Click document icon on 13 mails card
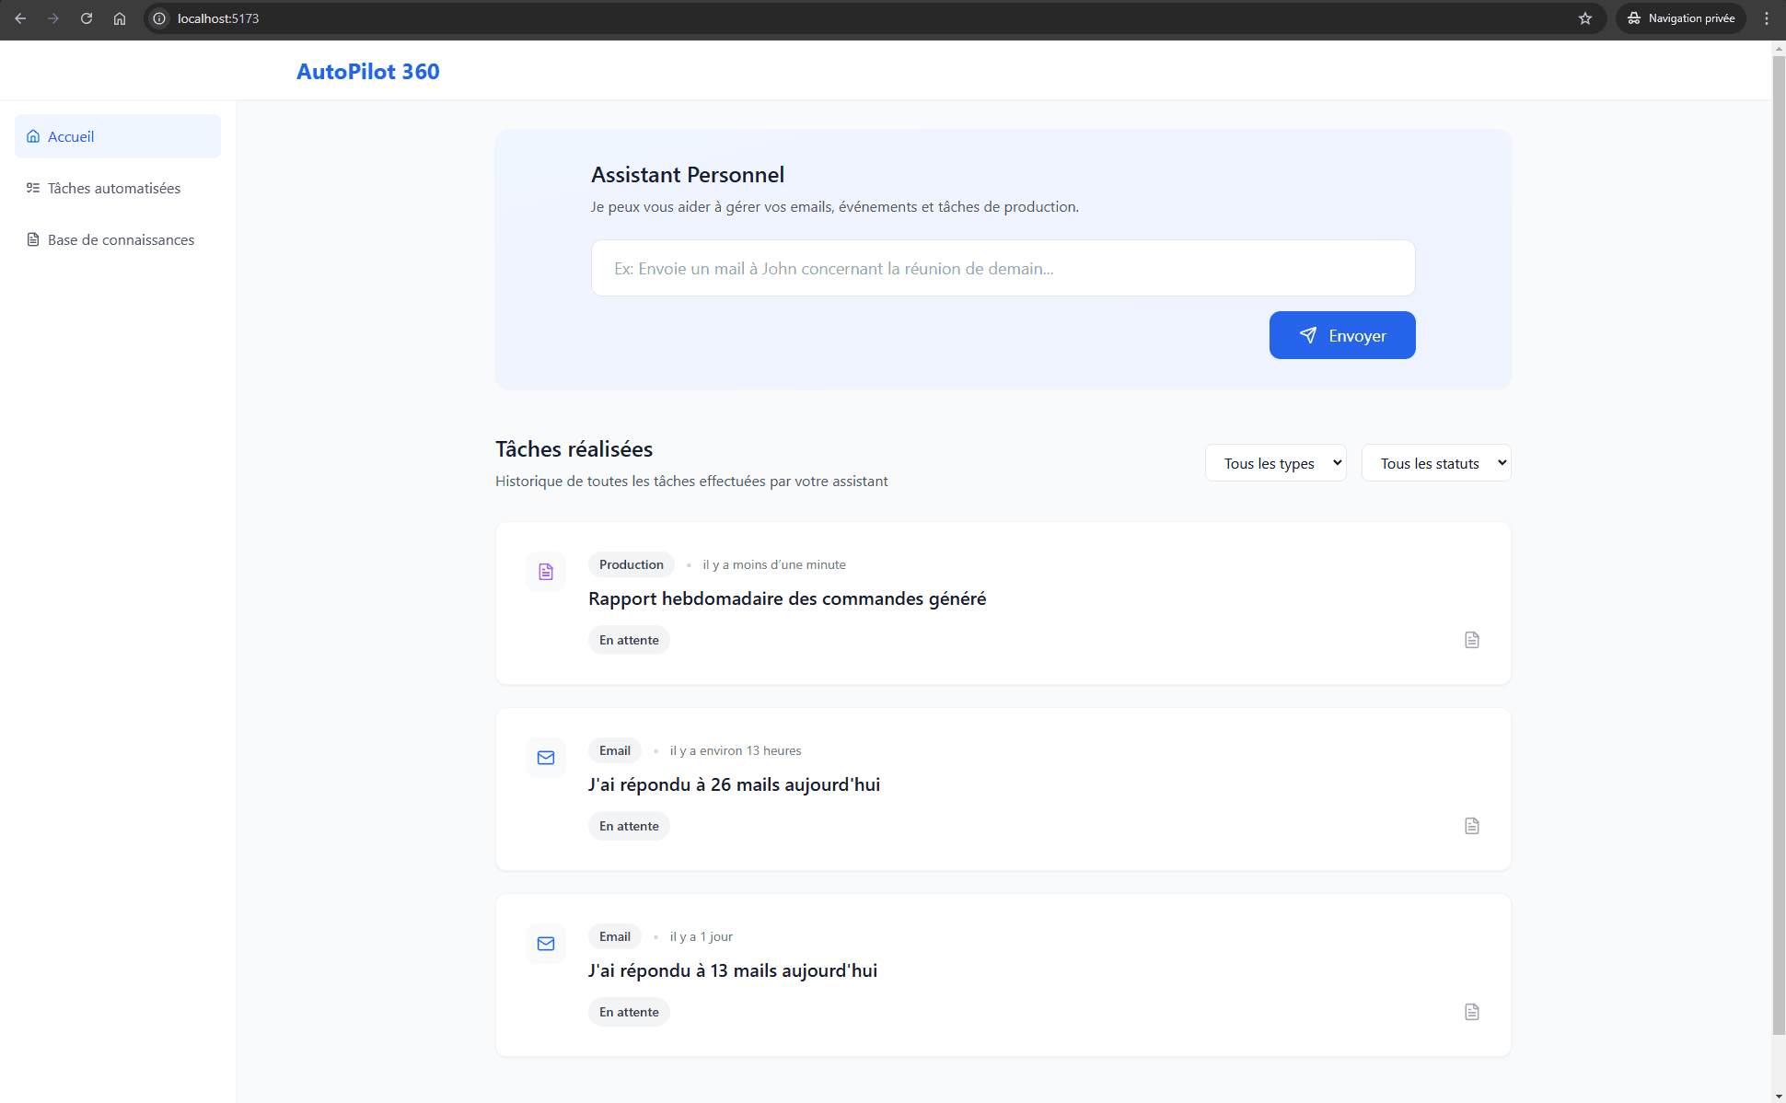This screenshot has width=1786, height=1103. click(1471, 1012)
